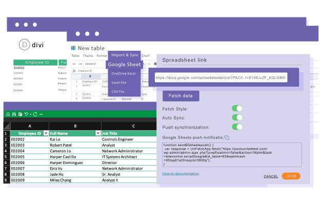323x203 pixels.
Task: Open the Inherited font dropdown in table editor
Action: [90, 64]
